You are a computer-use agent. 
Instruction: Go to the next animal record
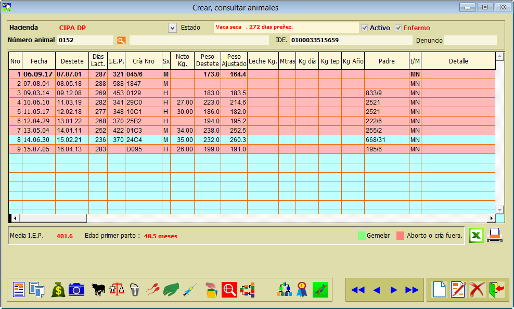coord(394,290)
